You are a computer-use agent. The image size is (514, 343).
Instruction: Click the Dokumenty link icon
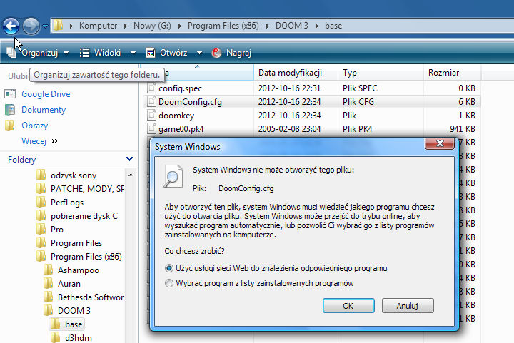point(10,110)
